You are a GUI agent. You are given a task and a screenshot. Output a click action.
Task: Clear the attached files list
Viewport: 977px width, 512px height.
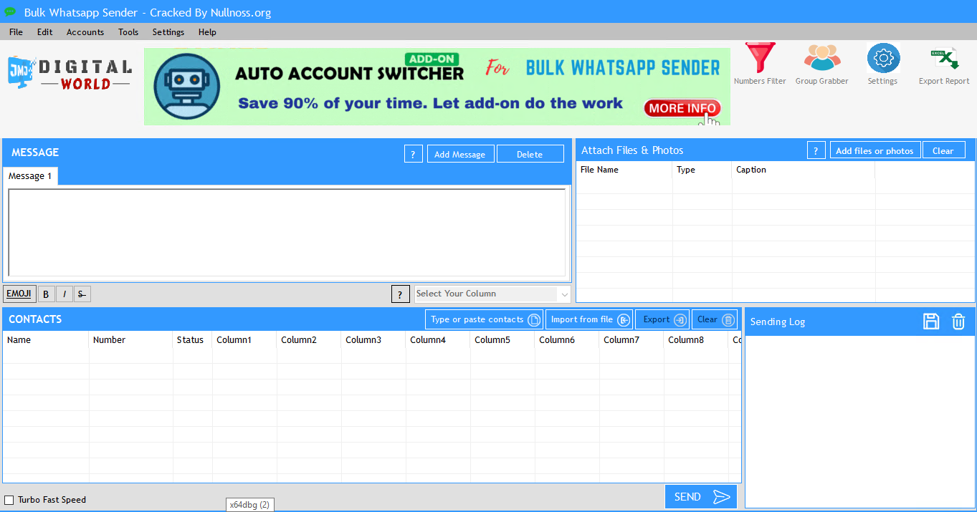tap(943, 150)
